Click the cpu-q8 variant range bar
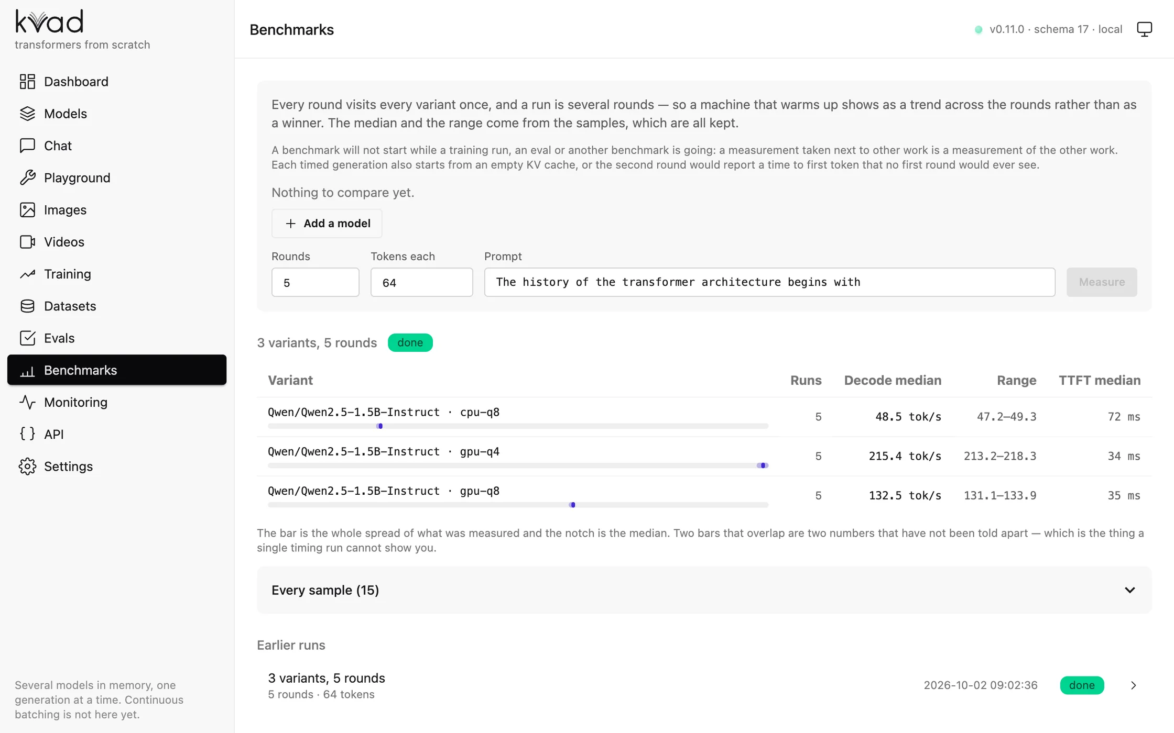The width and height of the screenshot is (1174, 733). (x=518, y=426)
